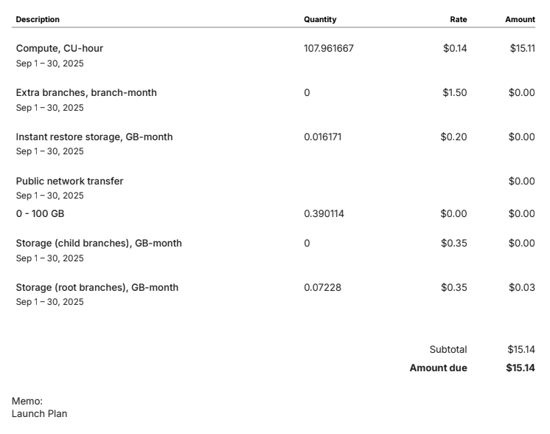The height and width of the screenshot is (434, 550).
Task: Click the 0.390114 transfer quantity
Action: [x=324, y=214]
